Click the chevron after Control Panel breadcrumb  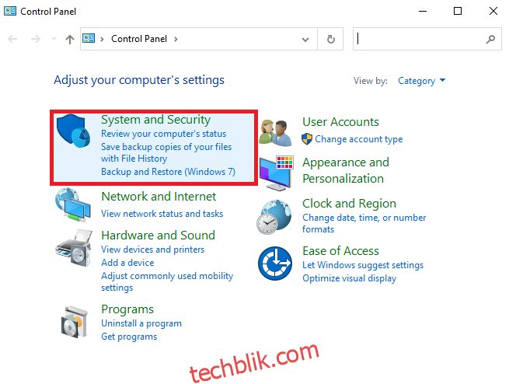176,40
